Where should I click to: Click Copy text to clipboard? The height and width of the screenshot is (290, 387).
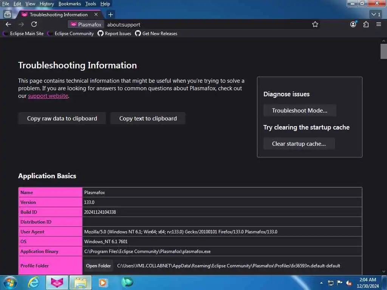pos(148,118)
